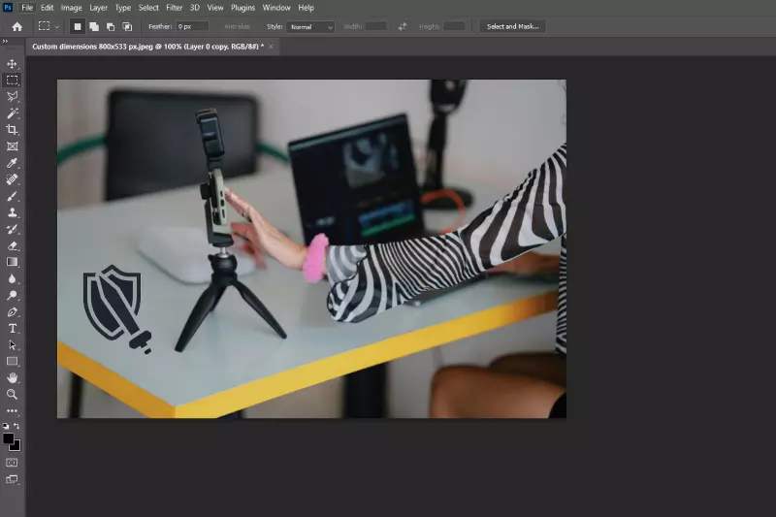Click the Width input field
The image size is (776, 517).
pos(375,26)
